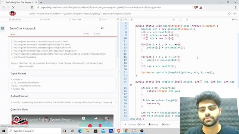Play the Question Video thumbnail
Screen dimensions: 239x134
62,121
